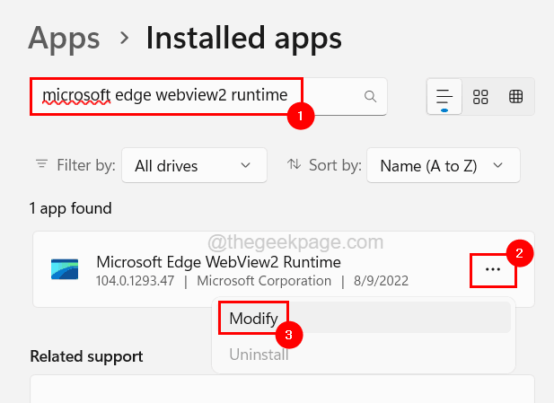The image size is (554, 403).
Task: Click the search magnifier icon
Action: click(x=369, y=96)
